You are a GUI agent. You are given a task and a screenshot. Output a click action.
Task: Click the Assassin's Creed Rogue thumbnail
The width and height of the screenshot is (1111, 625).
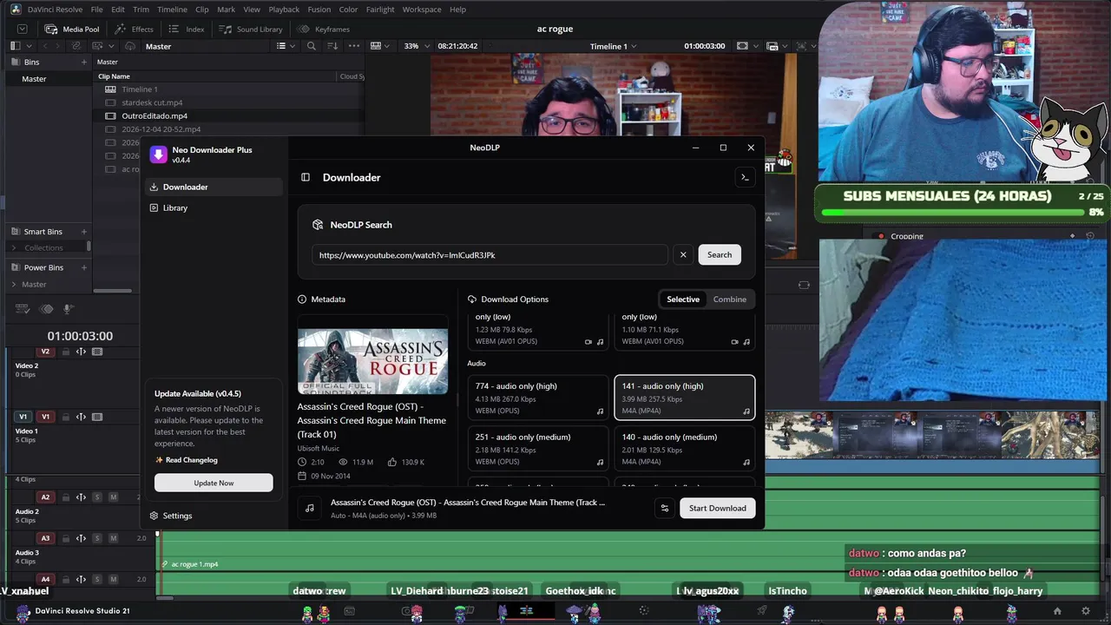pos(373,361)
